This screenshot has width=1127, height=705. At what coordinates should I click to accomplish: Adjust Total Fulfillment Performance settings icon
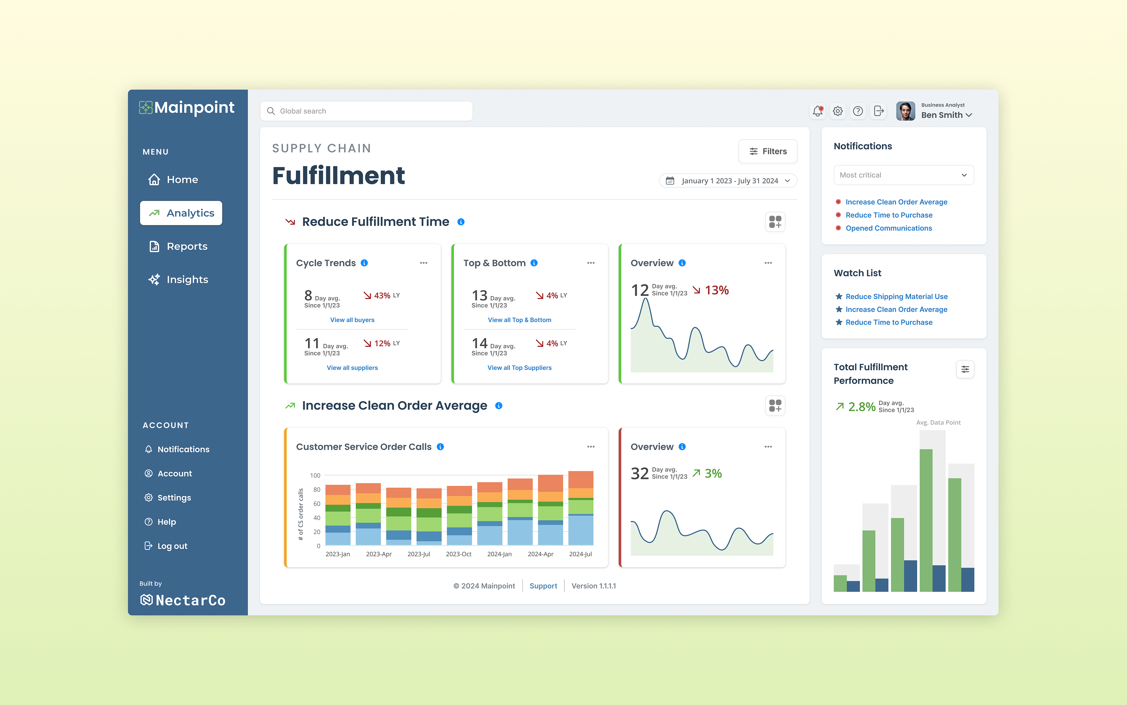[x=965, y=369]
